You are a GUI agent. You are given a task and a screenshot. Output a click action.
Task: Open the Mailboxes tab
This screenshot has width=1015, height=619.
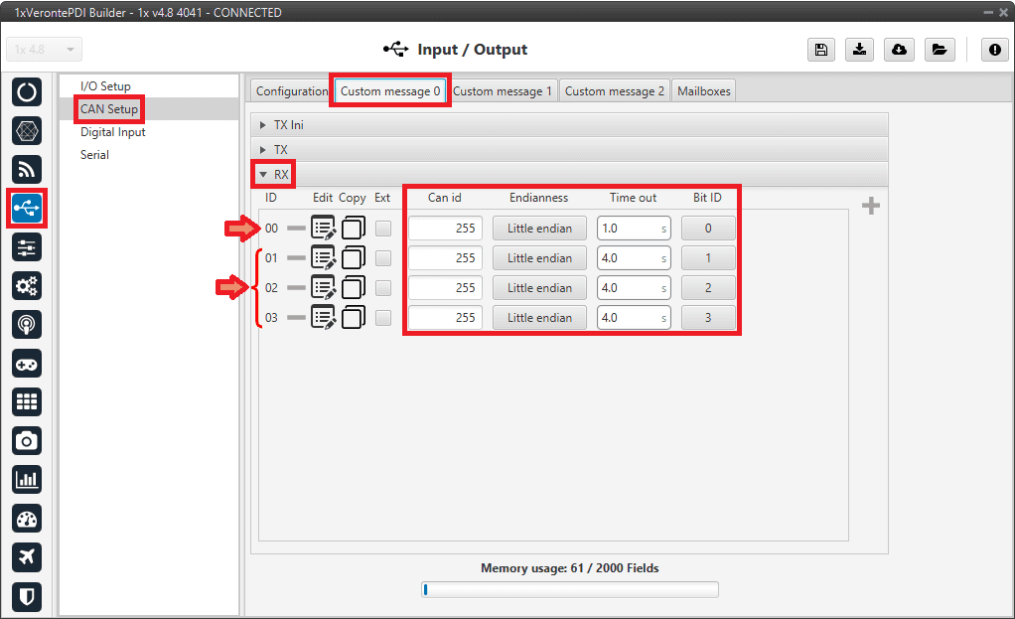[703, 91]
